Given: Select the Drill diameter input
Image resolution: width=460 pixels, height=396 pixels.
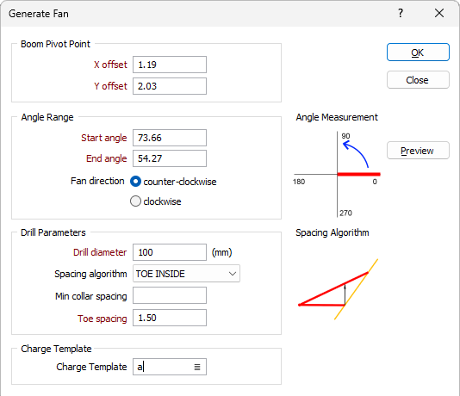Looking at the screenshot, I should pyautogui.click(x=170, y=252).
